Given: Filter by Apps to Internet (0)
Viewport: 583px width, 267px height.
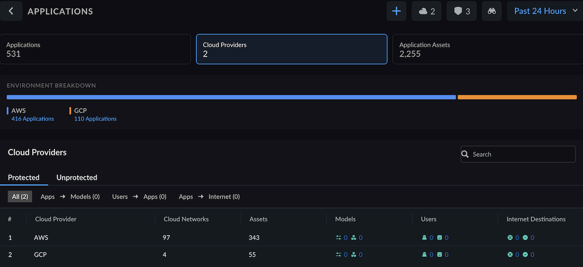Looking at the screenshot, I should (x=209, y=197).
